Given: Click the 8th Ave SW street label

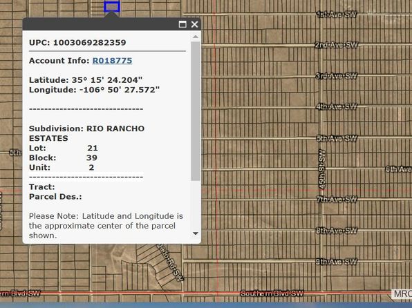Looking at the screenshot, I should [x=337, y=231].
